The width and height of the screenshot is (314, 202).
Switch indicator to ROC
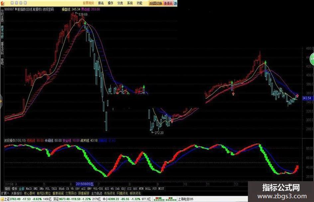(135, 189)
